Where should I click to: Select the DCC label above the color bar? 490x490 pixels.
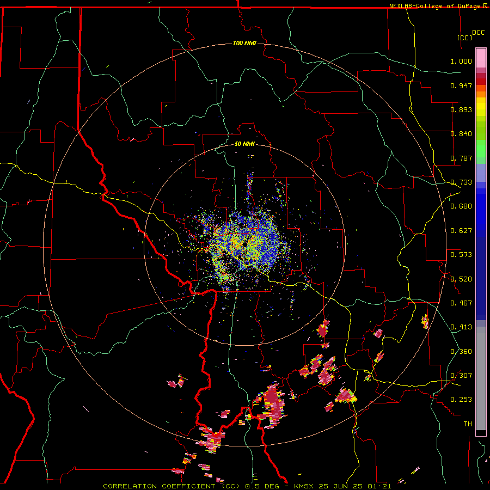(479, 33)
